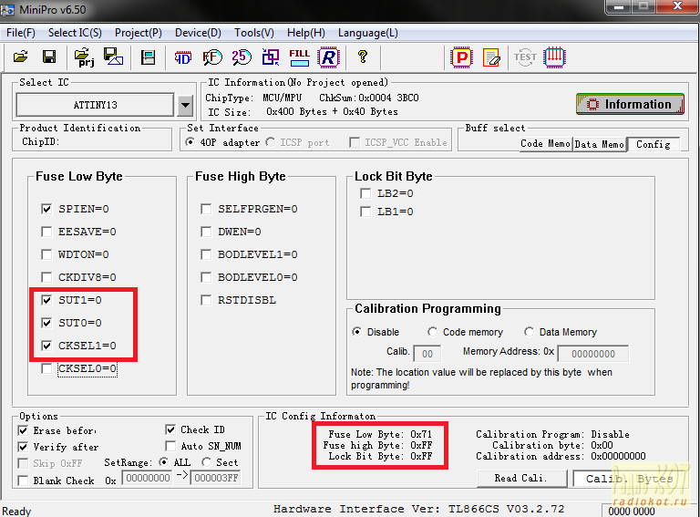Expand the Select IC dropdown arrow
The width and height of the screenshot is (700, 517).
click(185, 105)
